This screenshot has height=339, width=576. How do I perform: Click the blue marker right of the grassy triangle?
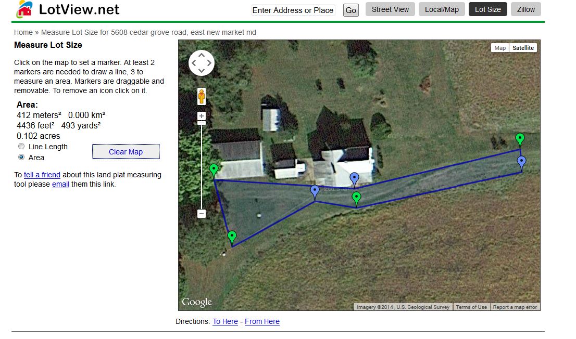pyautogui.click(x=315, y=192)
